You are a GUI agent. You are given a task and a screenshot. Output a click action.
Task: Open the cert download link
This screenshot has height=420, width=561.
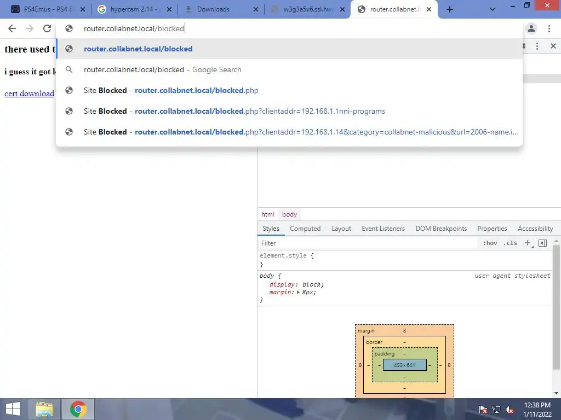point(30,94)
